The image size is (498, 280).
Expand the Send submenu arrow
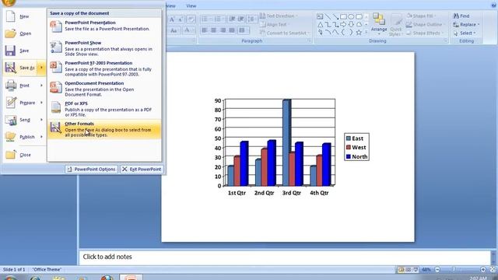coord(41,120)
